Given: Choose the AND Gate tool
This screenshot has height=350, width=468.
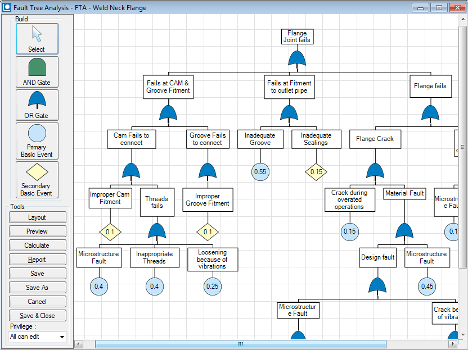Looking at the screenshot, I should [x=37, y=71].
